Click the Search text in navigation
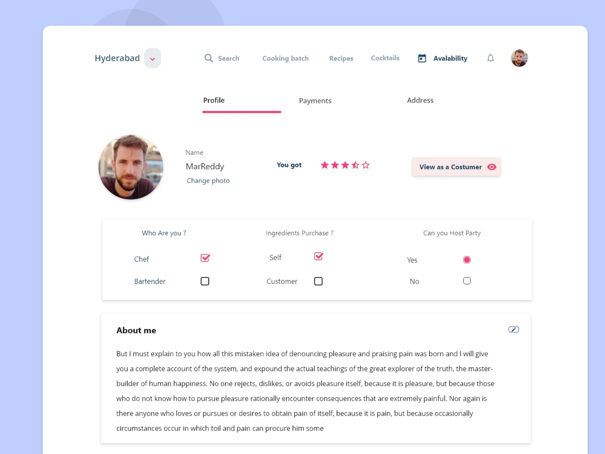The width and height of the screenshot is (605, 454). coord(228,58)
